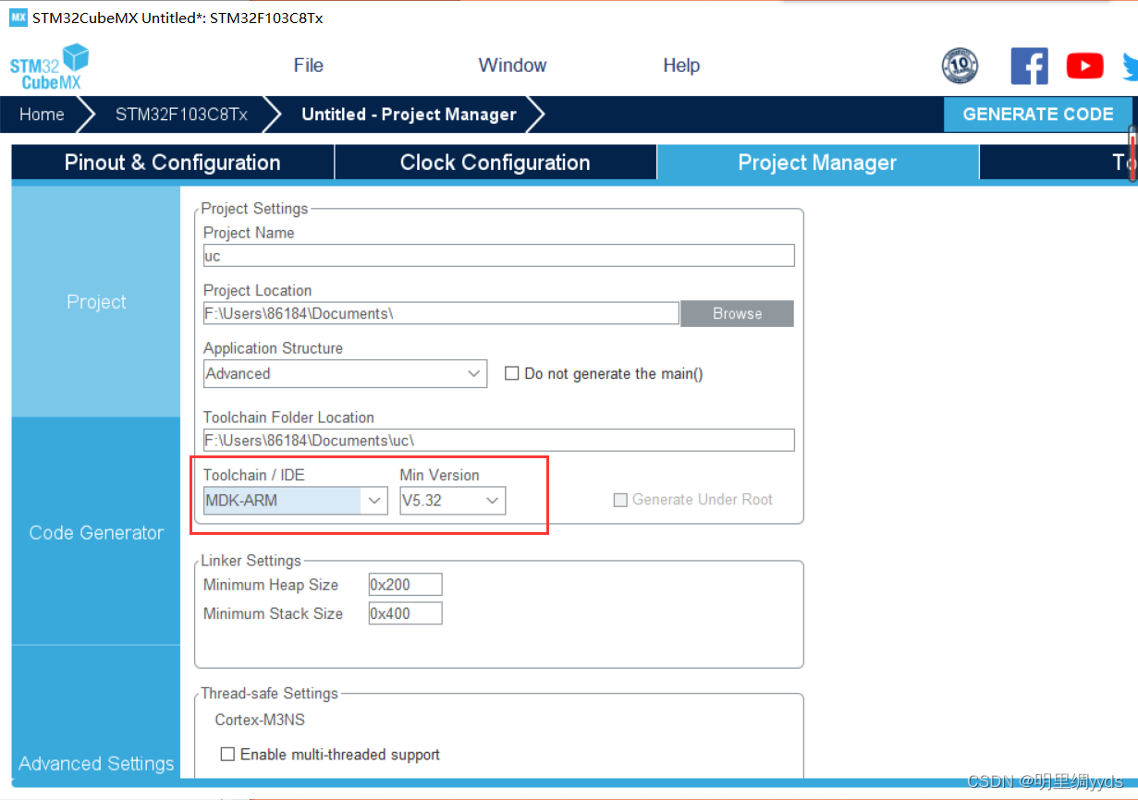Click Browse button for project location
This screenshot has width=1138, height=800.
point(737,313)
